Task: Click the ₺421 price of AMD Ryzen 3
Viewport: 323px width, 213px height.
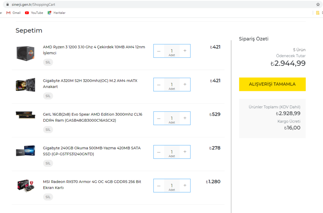Action: click(215, 47)
